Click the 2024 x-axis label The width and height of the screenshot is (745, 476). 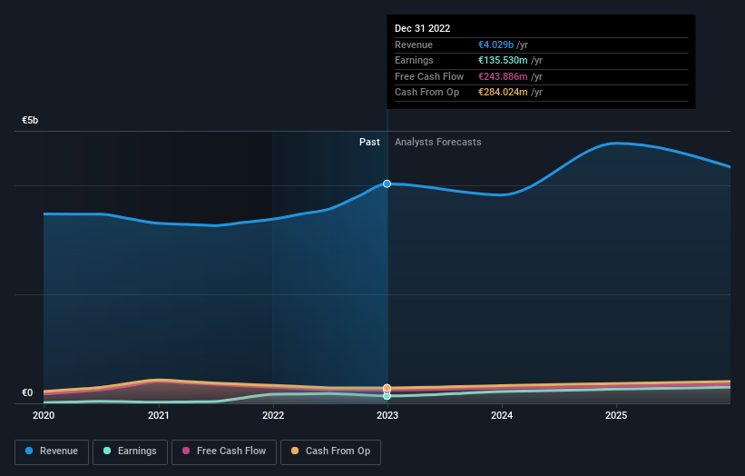coord(502,415)
